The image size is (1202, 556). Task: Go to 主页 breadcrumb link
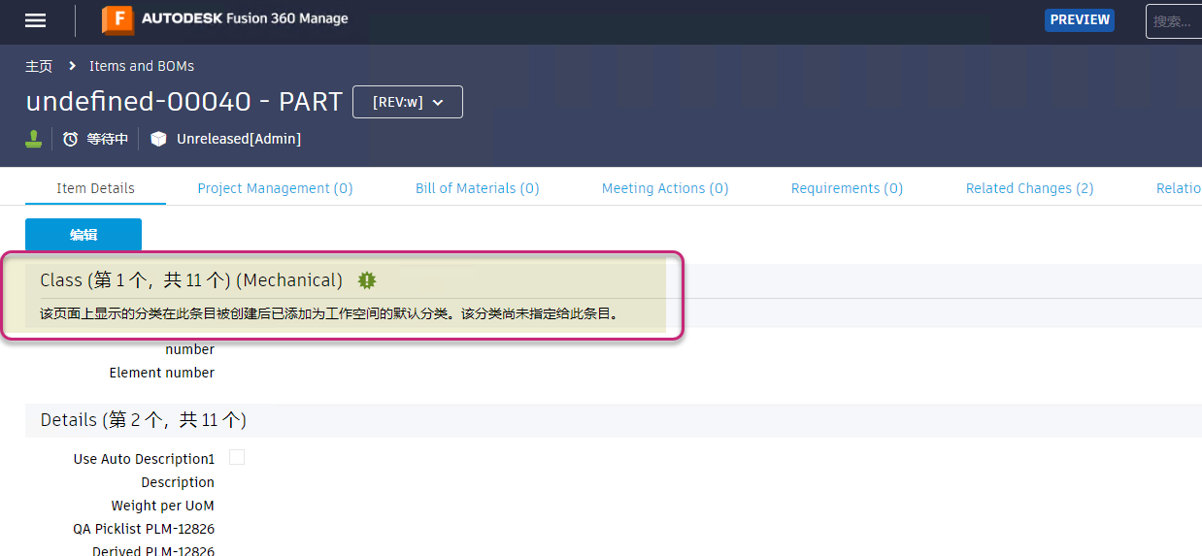pos(39,66)
